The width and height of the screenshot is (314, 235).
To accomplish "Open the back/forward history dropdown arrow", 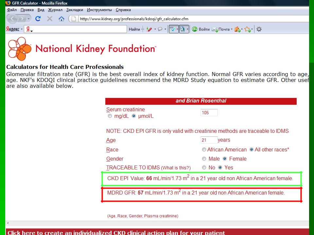I will tap(29, 19).
